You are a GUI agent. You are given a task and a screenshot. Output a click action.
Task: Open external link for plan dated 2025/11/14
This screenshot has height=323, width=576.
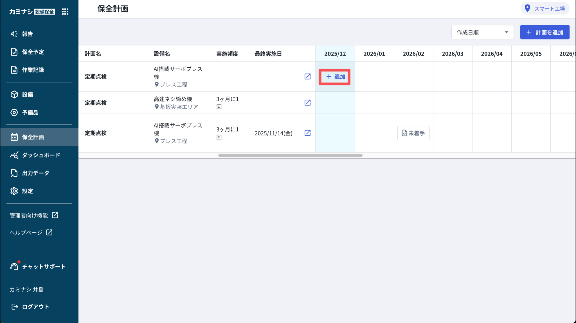point(307,133)
